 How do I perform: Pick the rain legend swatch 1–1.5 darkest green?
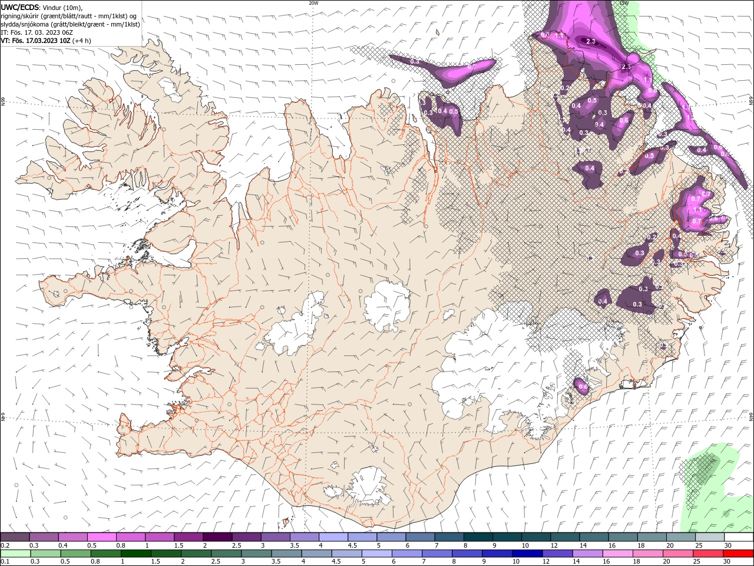pyautogui.click(x=136, y=554)
